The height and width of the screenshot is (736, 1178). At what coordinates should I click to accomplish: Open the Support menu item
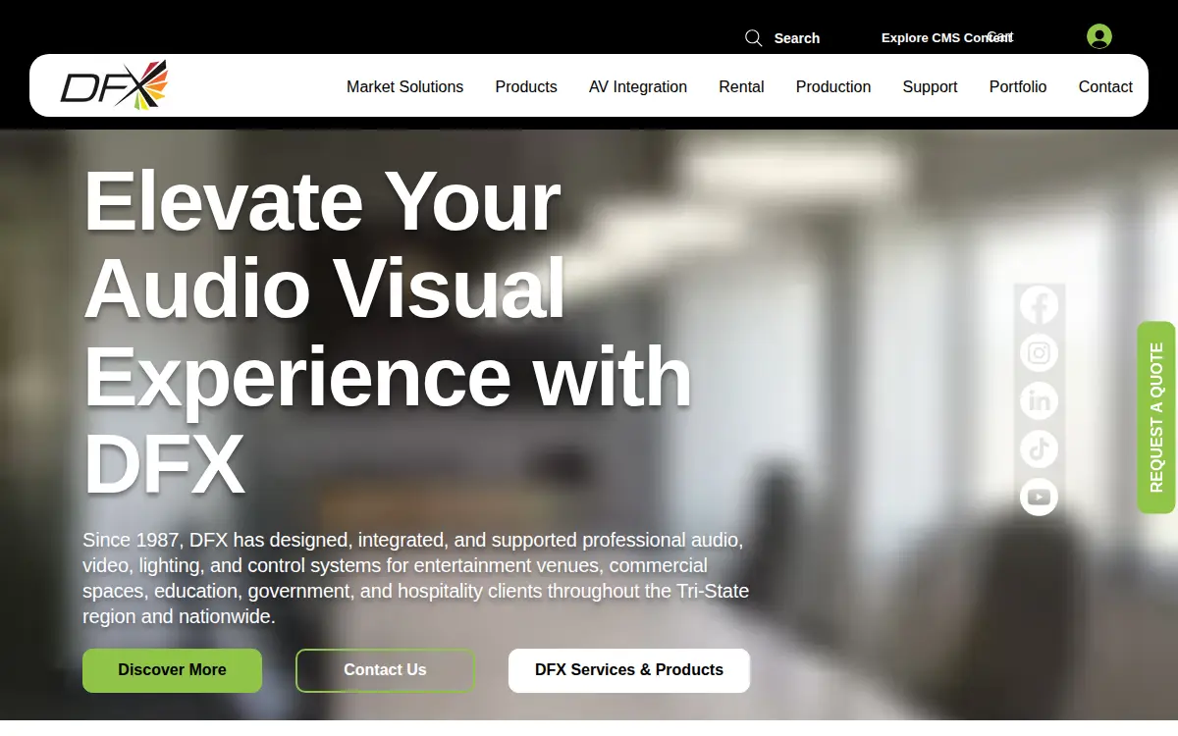930,86
